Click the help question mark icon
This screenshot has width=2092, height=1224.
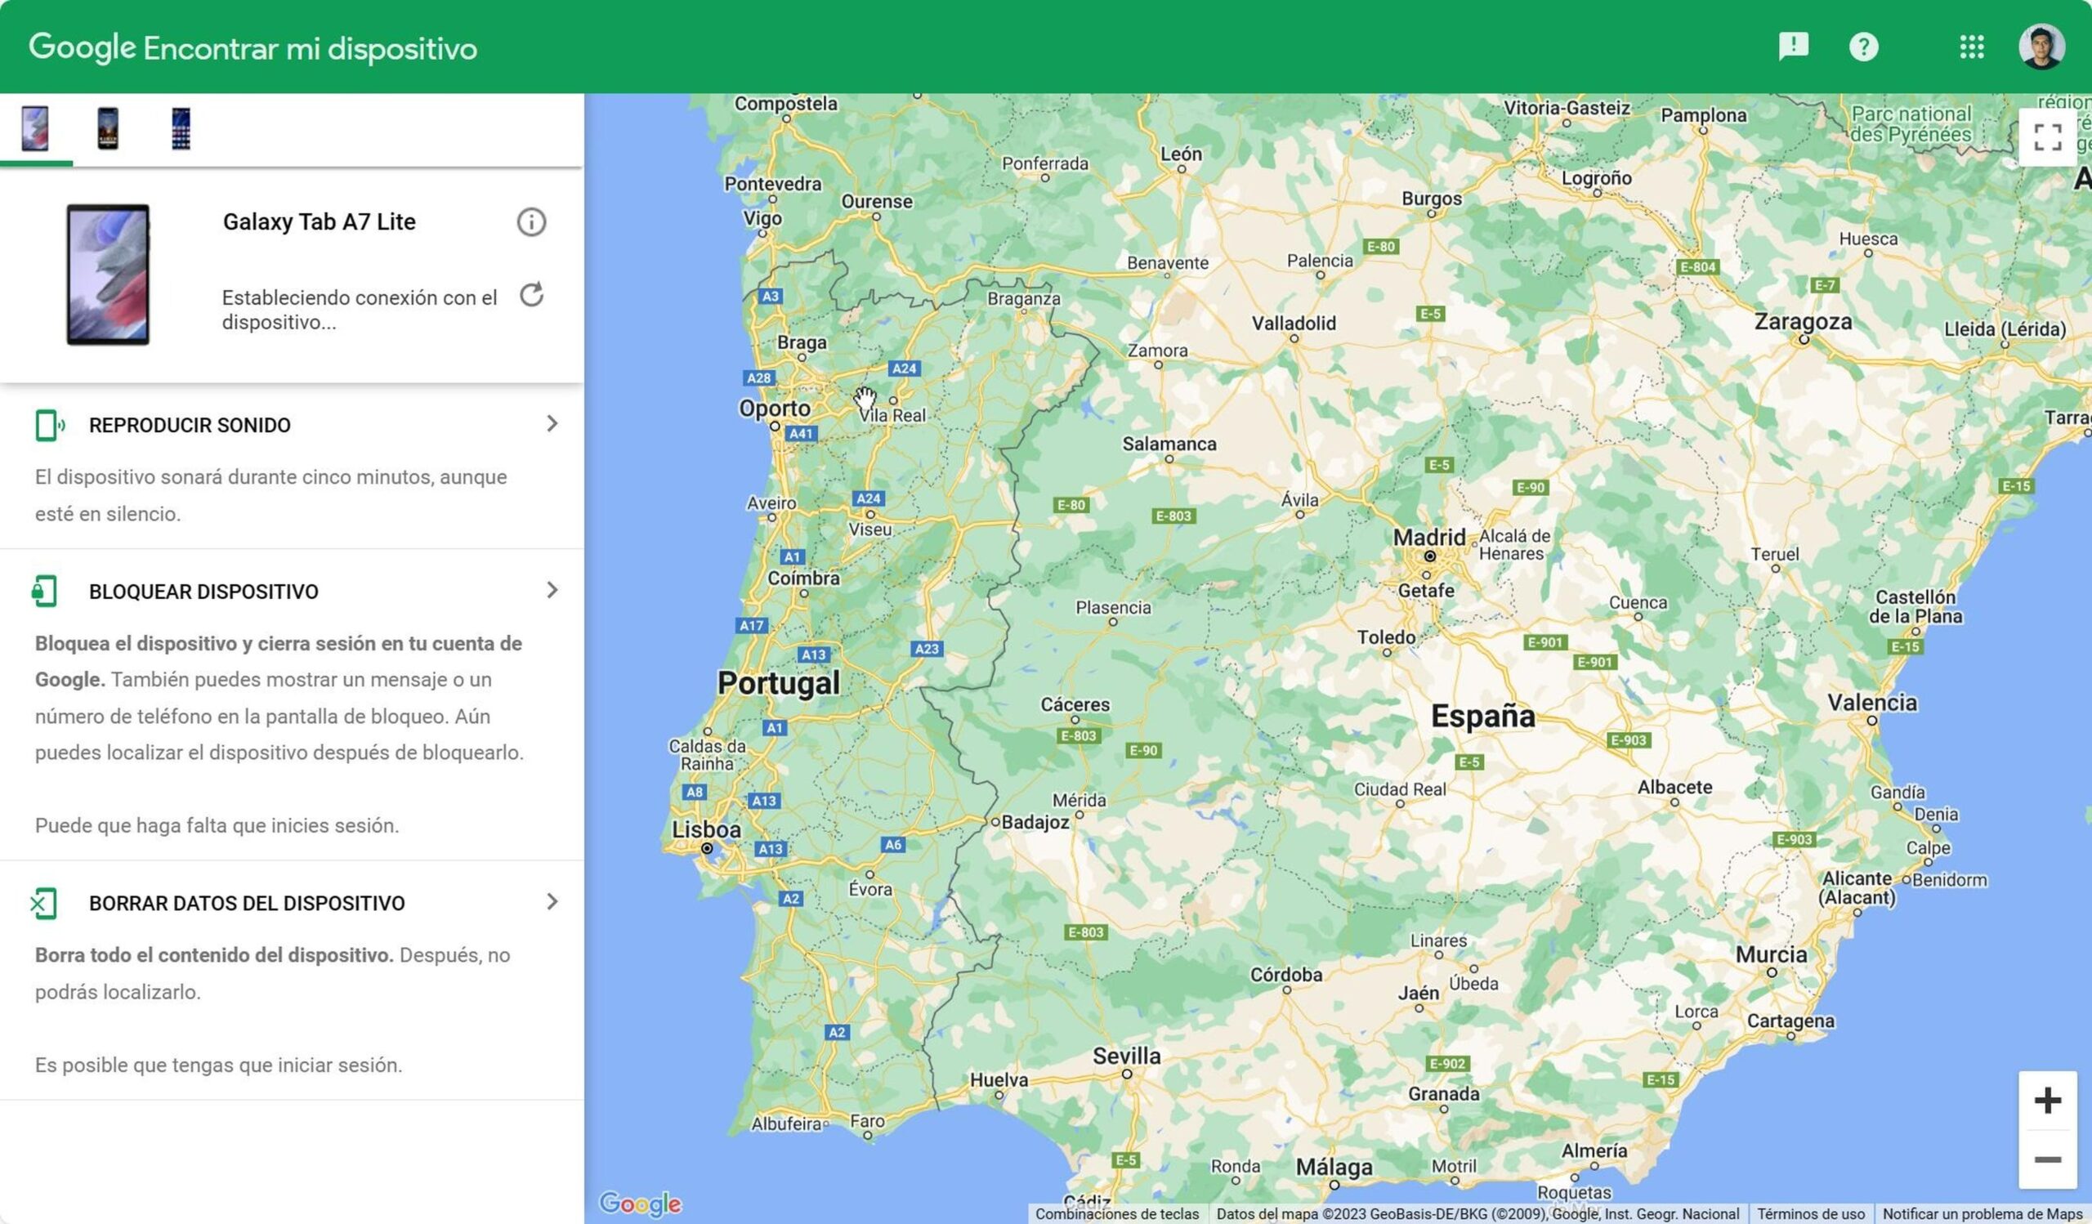pyautogui.click(x=1864, y=47)
